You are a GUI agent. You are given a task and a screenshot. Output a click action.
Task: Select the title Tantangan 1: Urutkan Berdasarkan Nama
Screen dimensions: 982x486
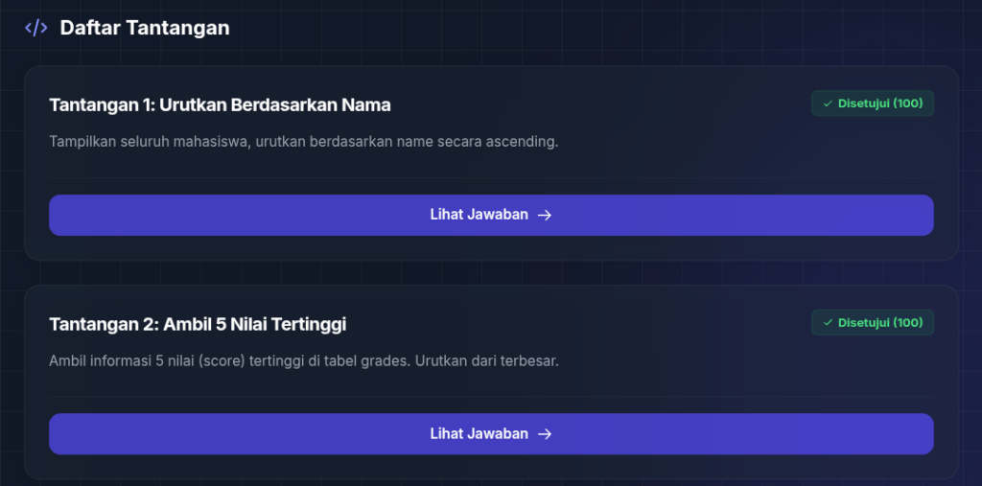[220, 104]
